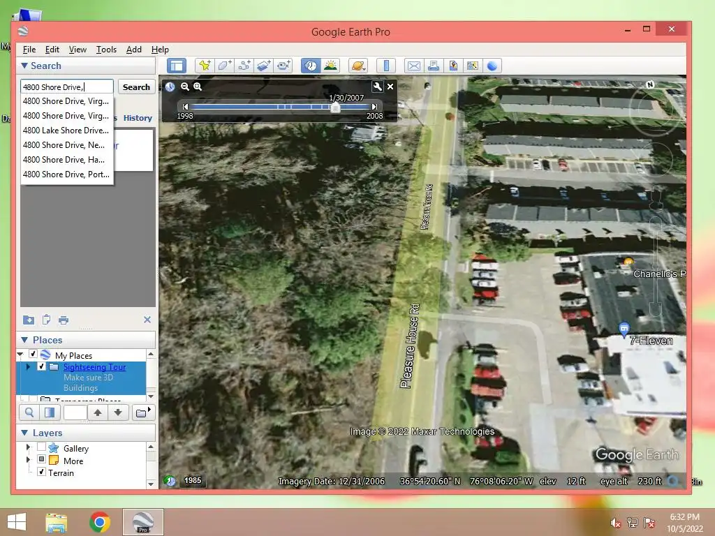Uncheck the Terrain layer checkbox
This screenshot has width=715, height=536.
point(41,472)
